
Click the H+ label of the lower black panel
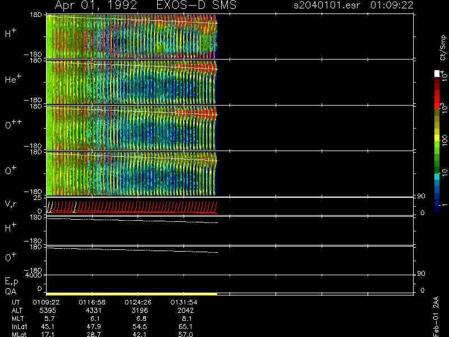coord(11,227)
